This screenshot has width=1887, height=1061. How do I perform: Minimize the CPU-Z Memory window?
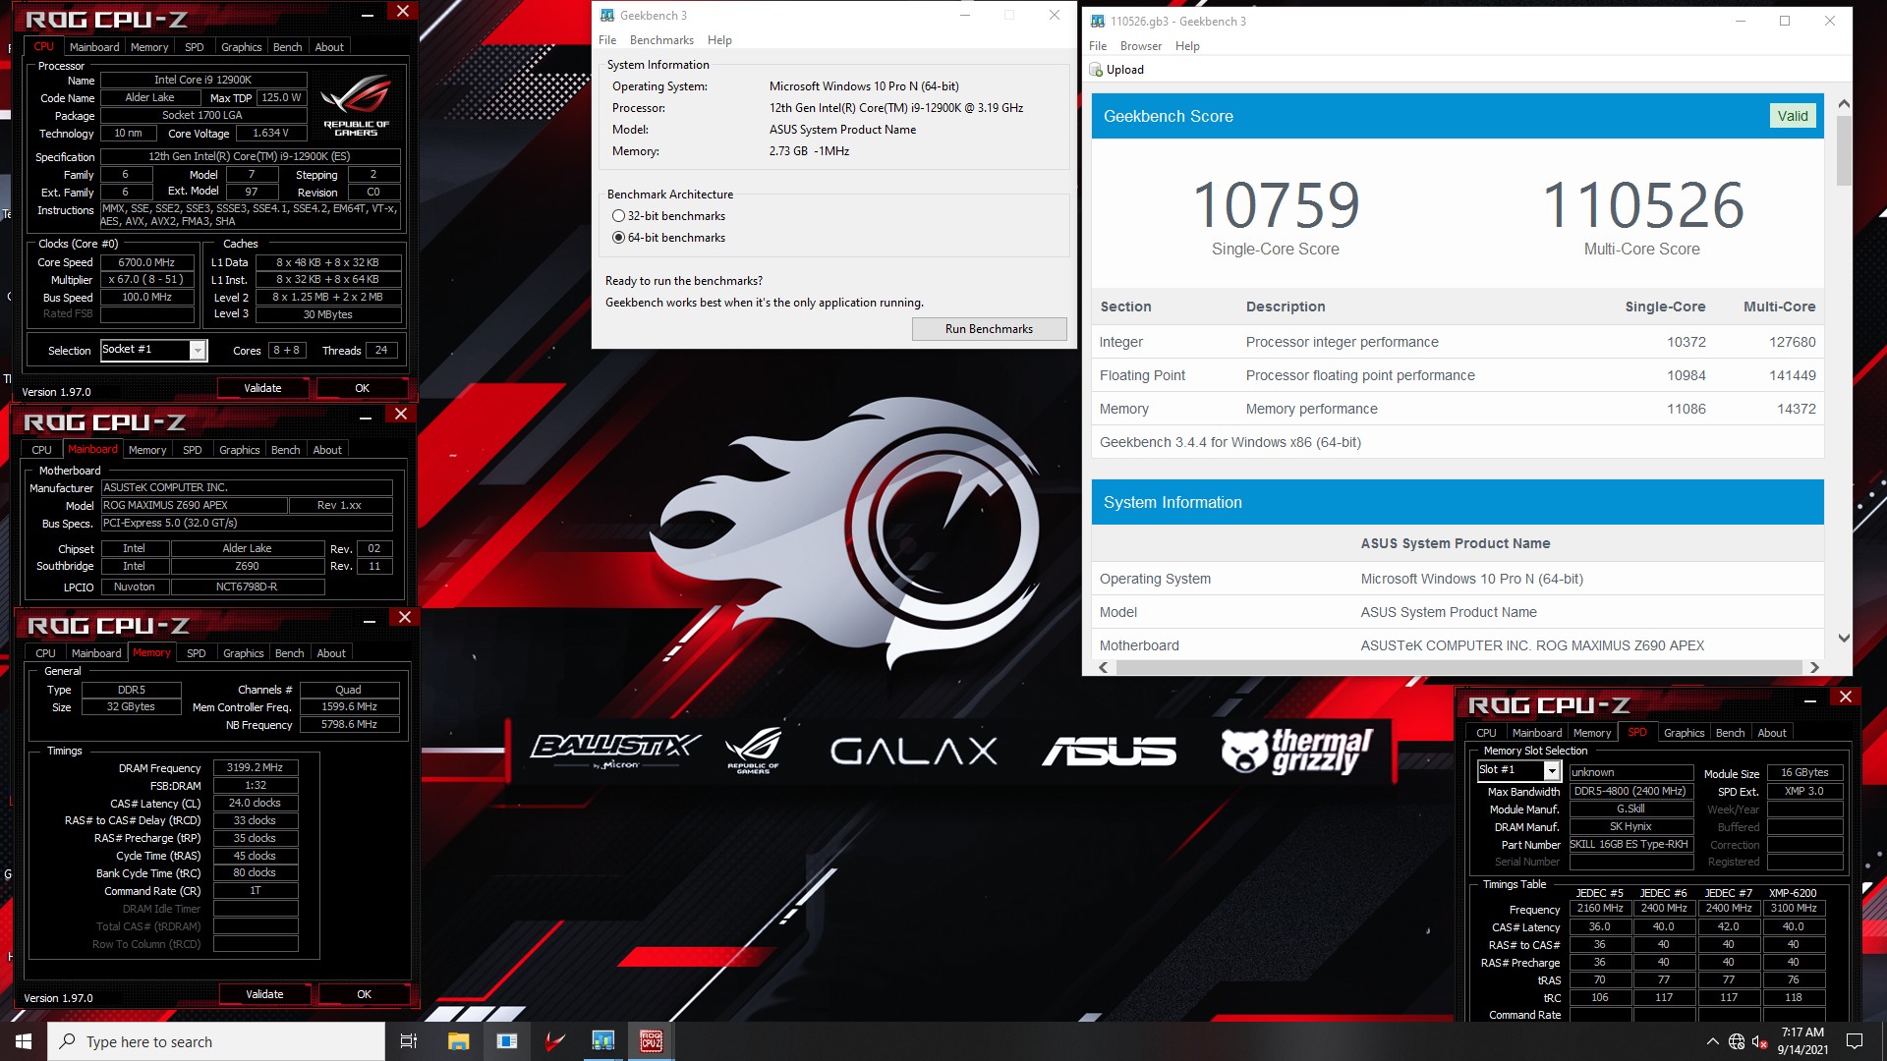pyautogui.click(x=370, y=621)
